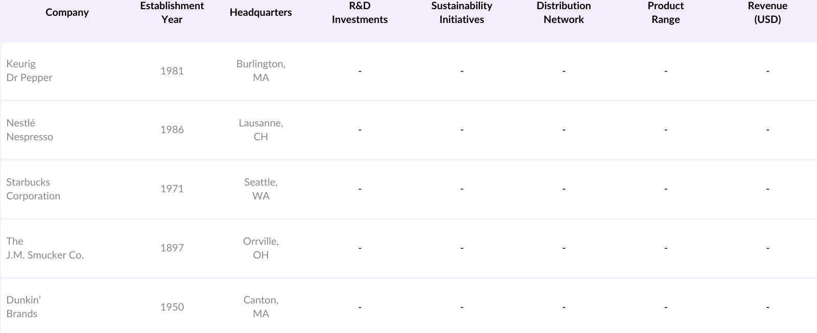Screen dimensions: 817x333
Task: Select the Keurig Dr Pepper company cell
Action: tap(29, 71)
